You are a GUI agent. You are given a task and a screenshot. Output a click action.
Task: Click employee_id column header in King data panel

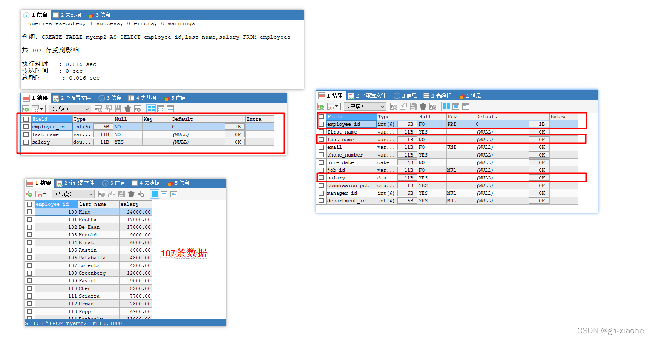[56, 204]
